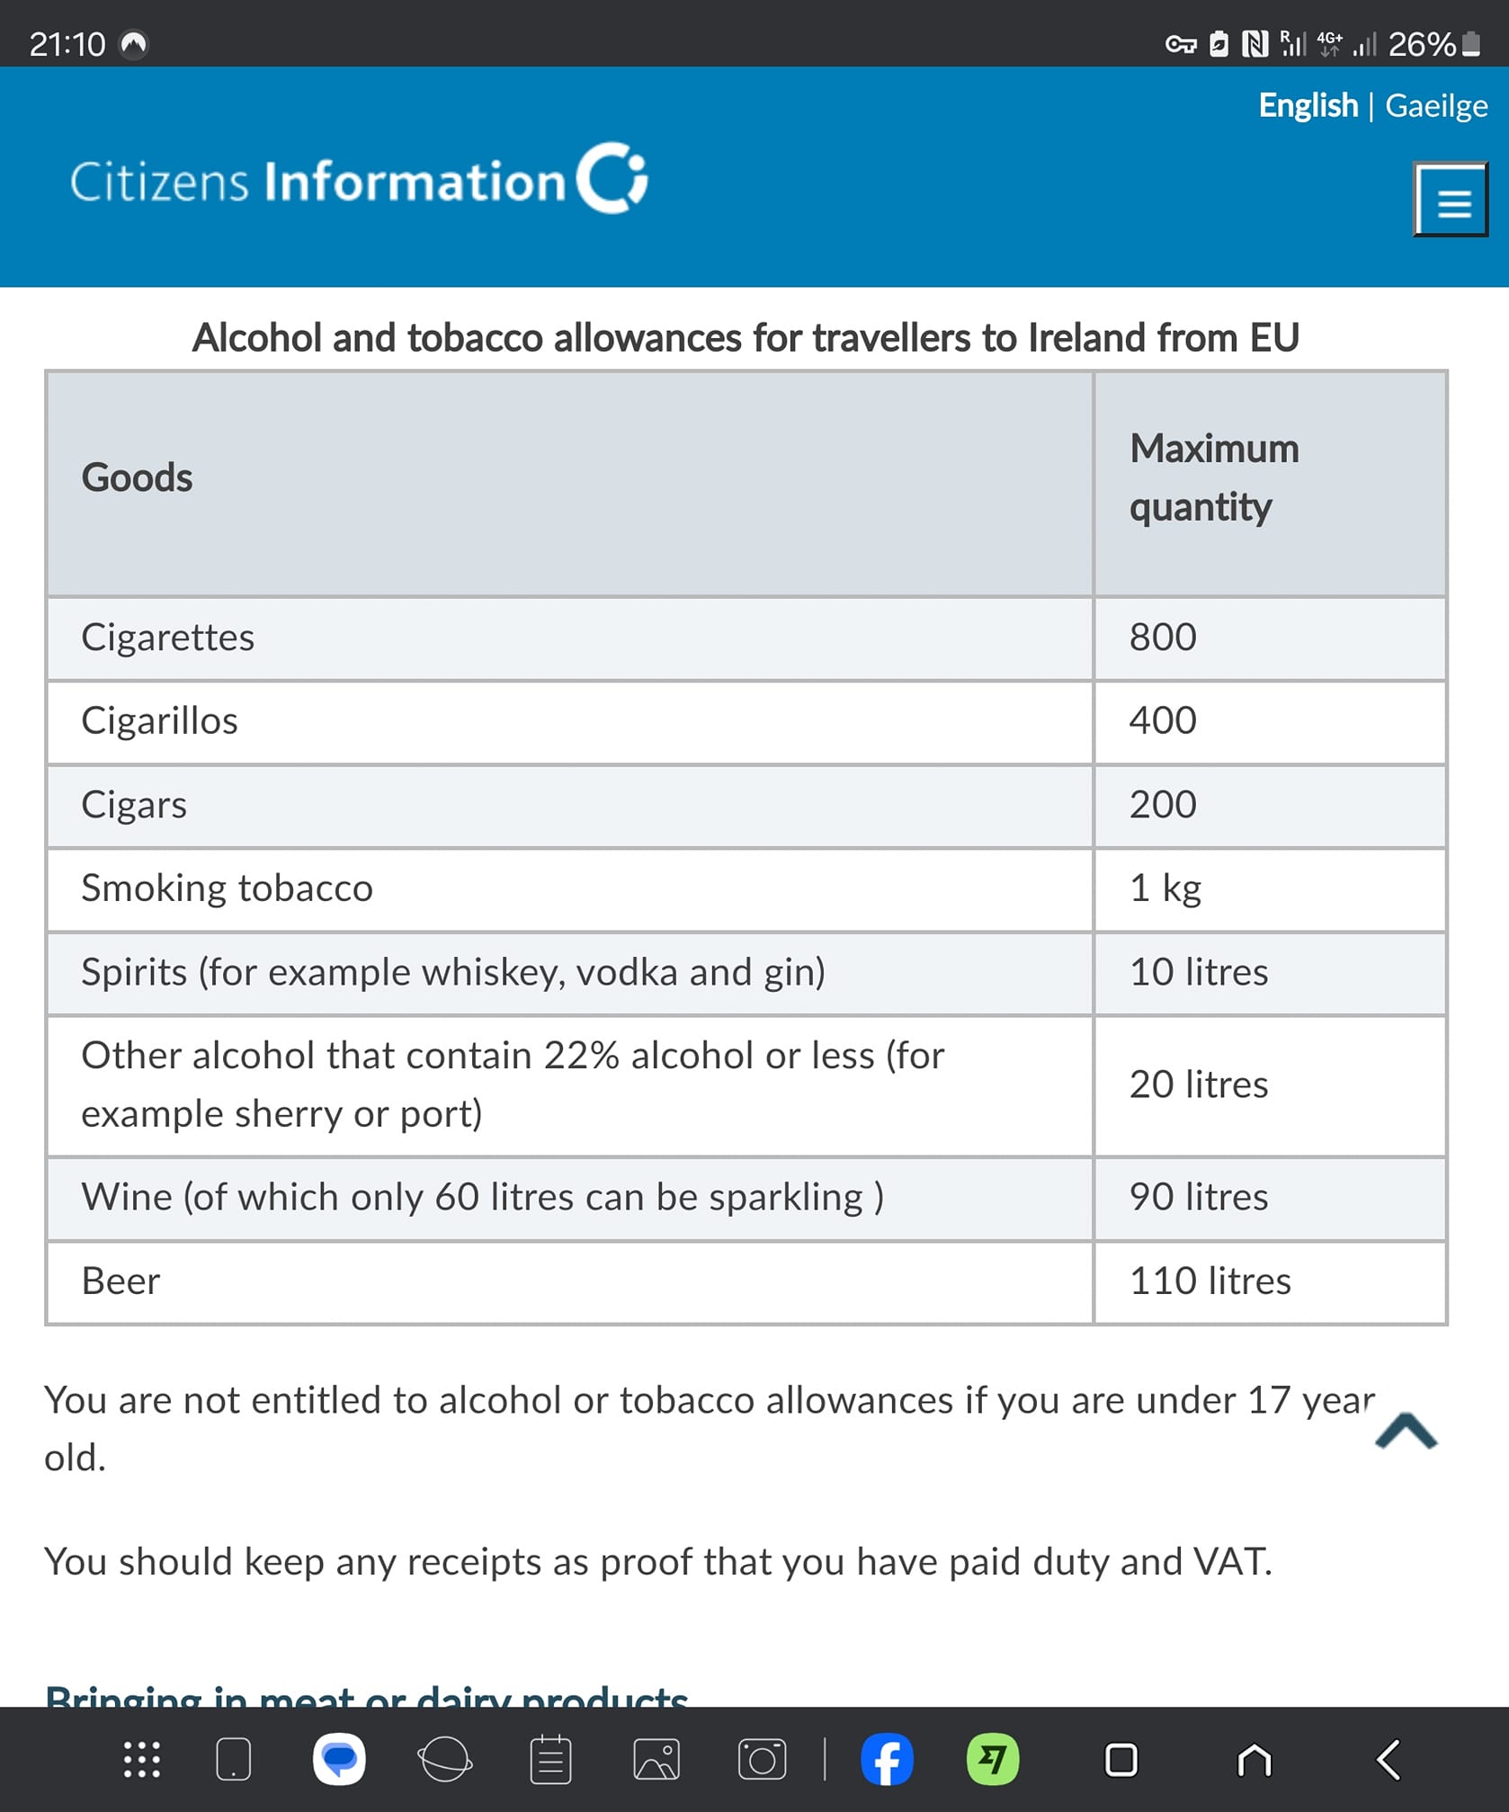Image resolution: width=1509 pixels, height=1812 pixels.
Task: Open the Calendar notes icon in taskbar
Action: (550, 1760)
